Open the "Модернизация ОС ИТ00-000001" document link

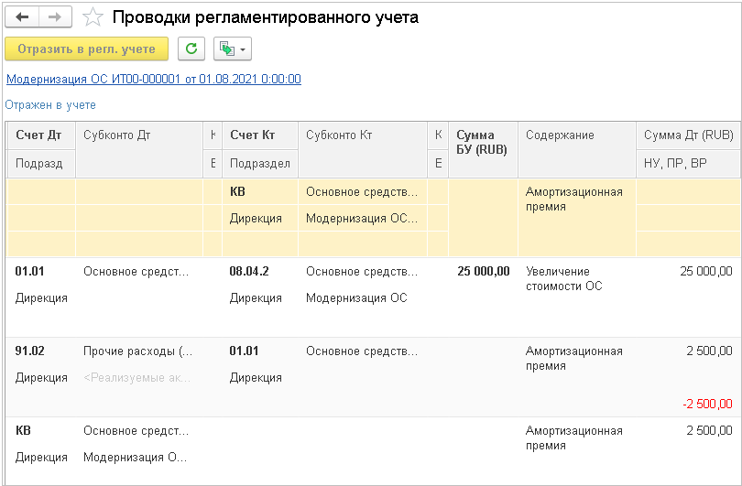153,79
